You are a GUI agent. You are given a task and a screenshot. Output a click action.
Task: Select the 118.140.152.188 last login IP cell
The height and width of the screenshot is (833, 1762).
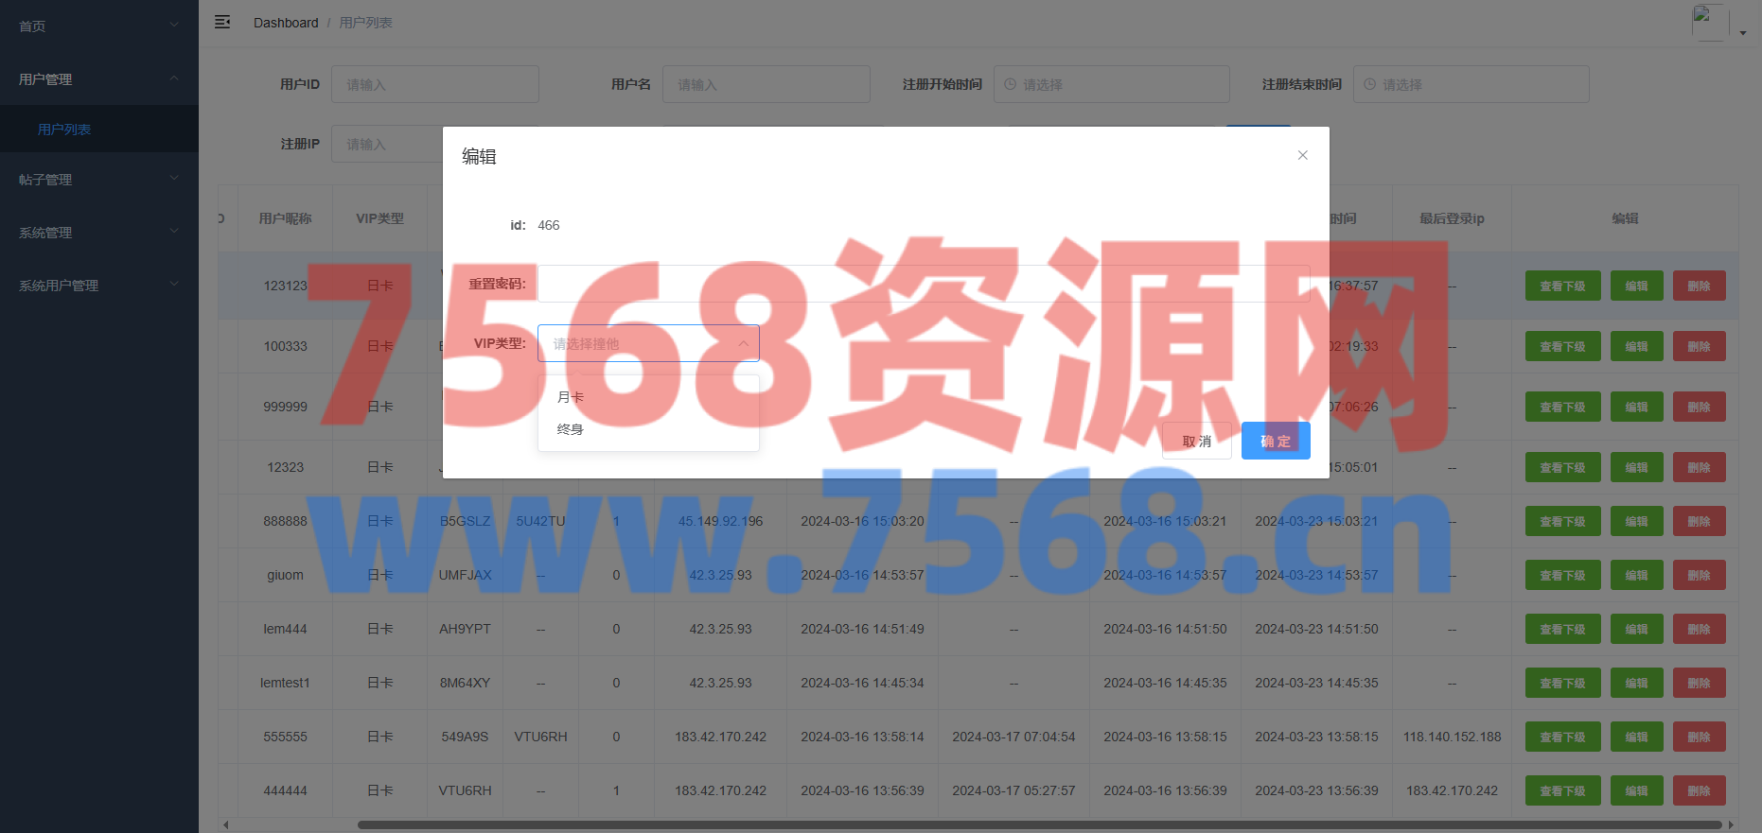[1452, 737]
